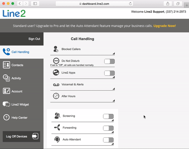Screen dimensions: 189x149
Task: Open Help Center in the sidebar
Action: tap(22, 118)
